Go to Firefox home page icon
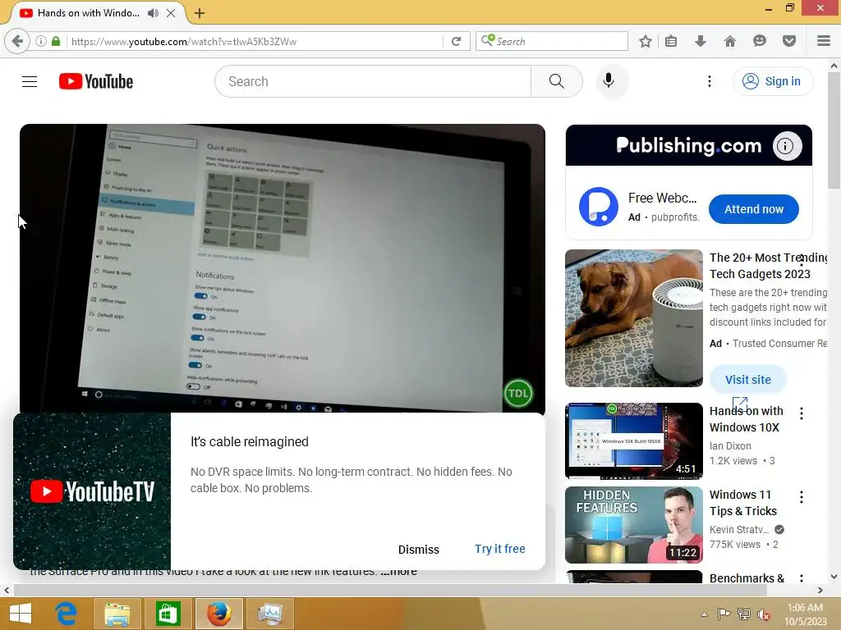The width and height of the screenshot is (841, 630). (729, 41)
